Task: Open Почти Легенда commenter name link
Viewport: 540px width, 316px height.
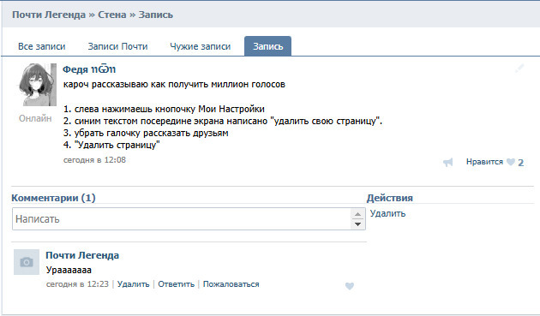Action: pos(82,255)
